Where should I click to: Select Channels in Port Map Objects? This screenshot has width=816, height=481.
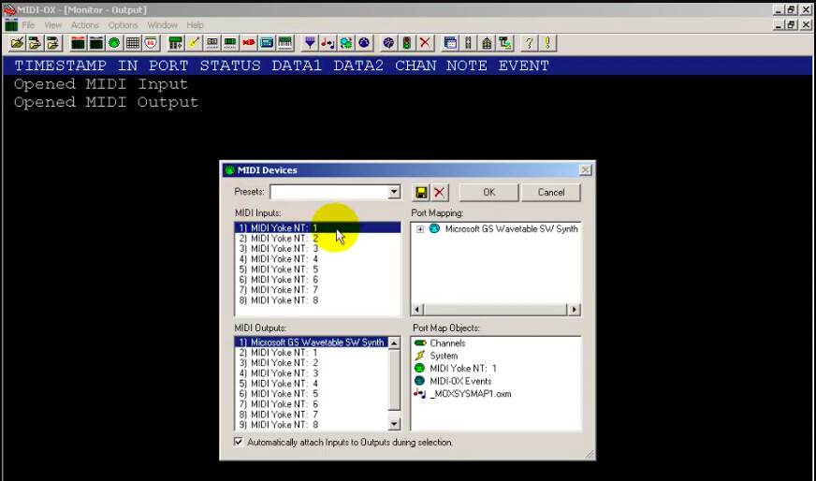(x=447, y=343)
